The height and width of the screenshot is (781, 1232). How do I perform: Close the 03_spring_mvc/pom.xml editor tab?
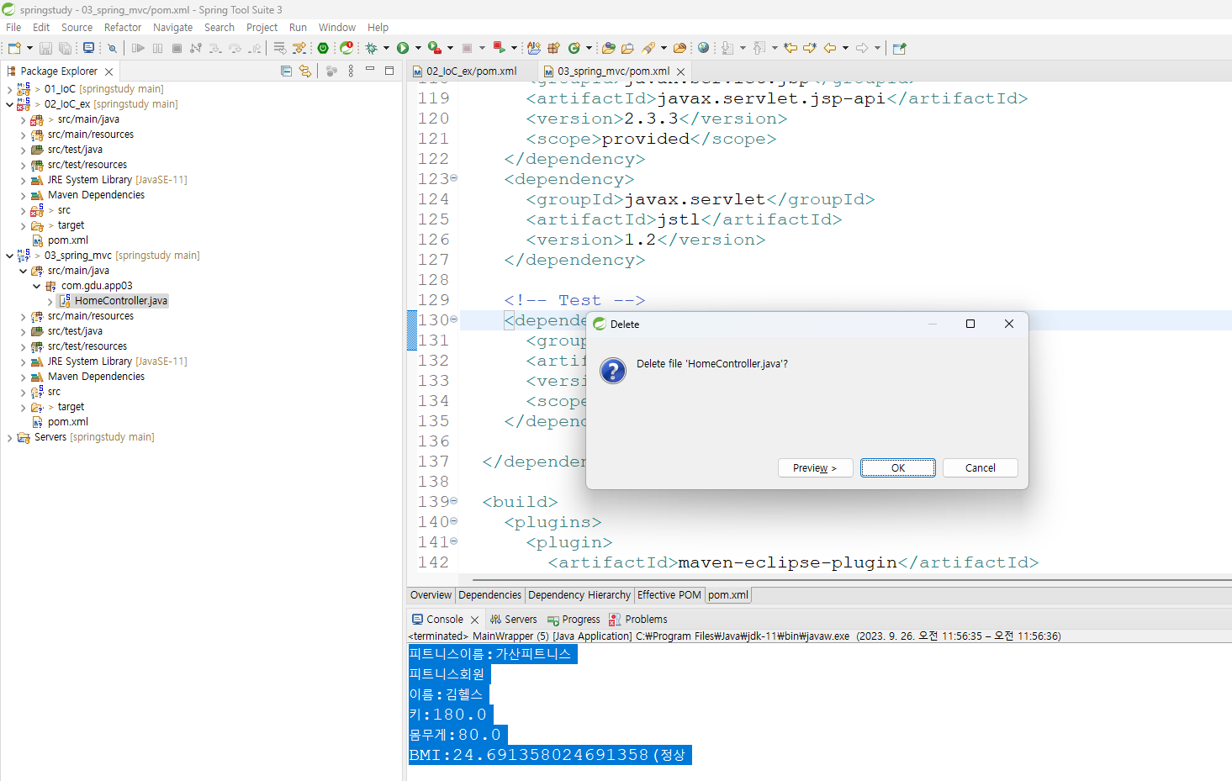point(680,71)
